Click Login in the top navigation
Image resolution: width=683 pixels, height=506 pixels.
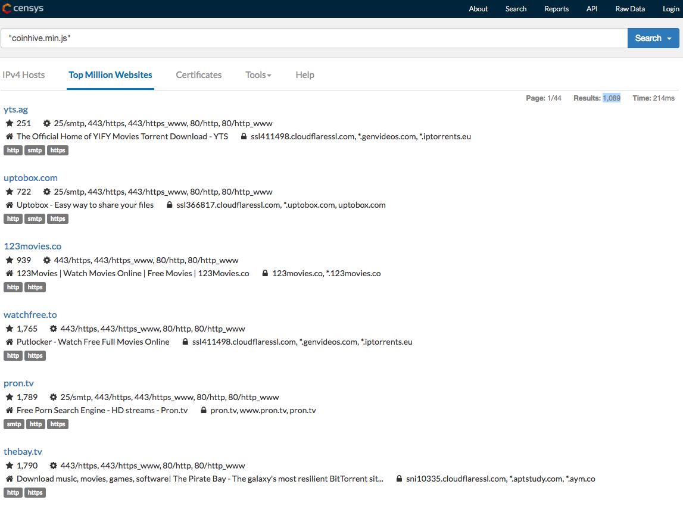coord(670,9)
